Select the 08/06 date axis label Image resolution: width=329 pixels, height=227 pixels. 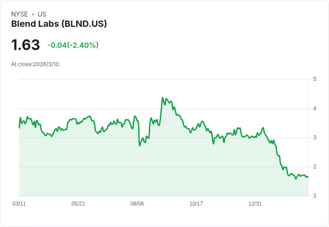click(x=137, y=204)
